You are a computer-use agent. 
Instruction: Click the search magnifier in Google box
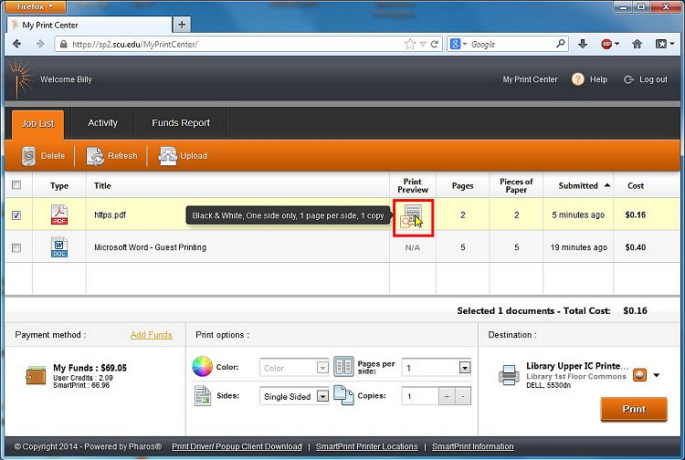pyautogui.click(x=561, y=44)
